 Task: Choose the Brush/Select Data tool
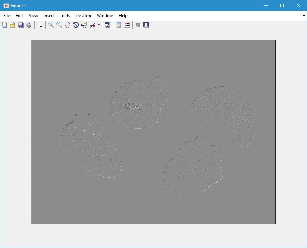point(92,25)
